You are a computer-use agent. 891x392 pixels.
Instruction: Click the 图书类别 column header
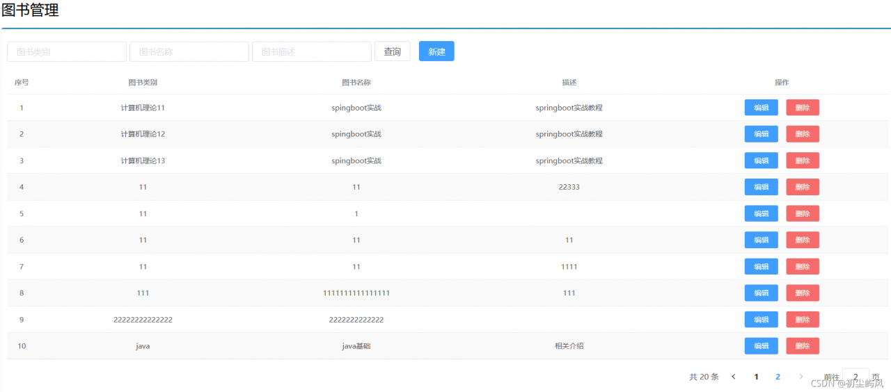coord(143,82)
